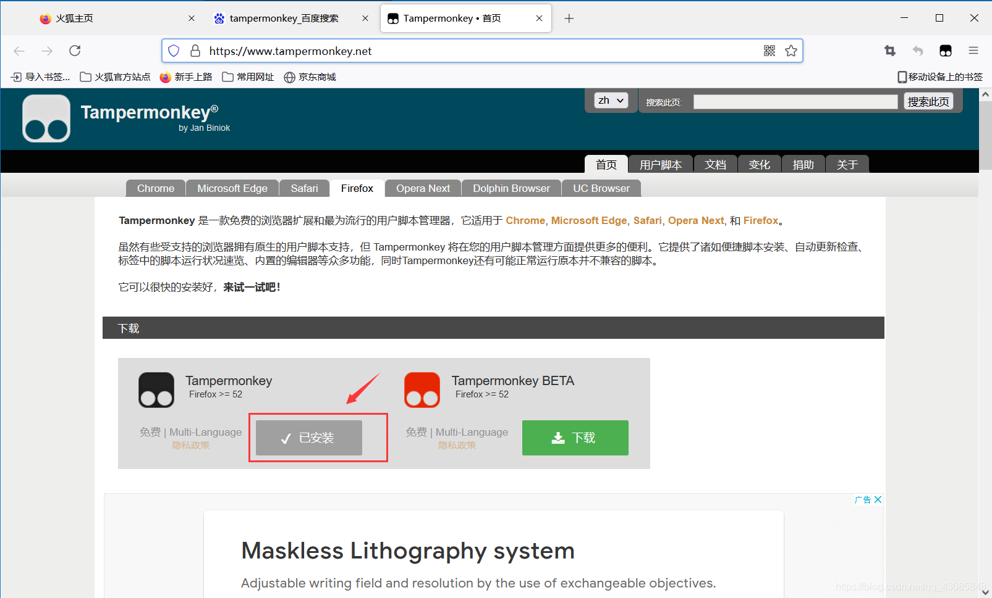
Task: Click the 搜索此页 search button
Action: 928,101
